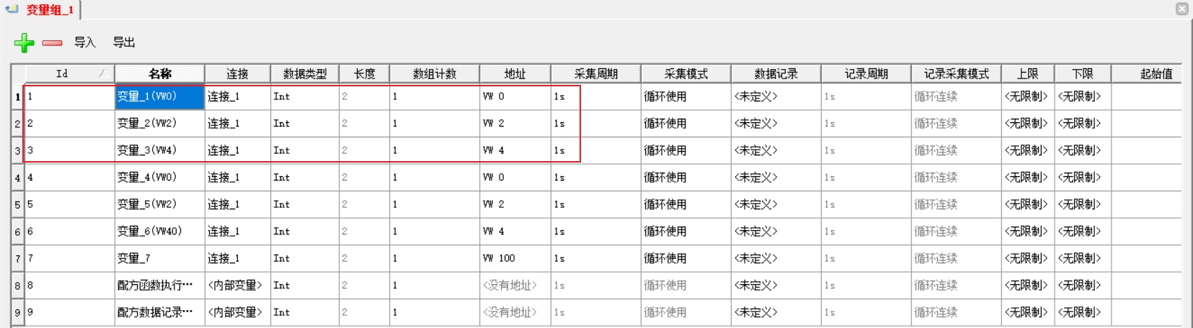Click the 无限制 upper limit cell for 变量_5(VW2)

1028,204
